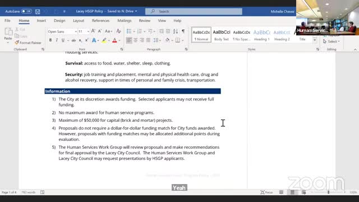Viewport: 359px width, 202px height.
Task: Click the 782 words count
Action: [x=29, y=192]
